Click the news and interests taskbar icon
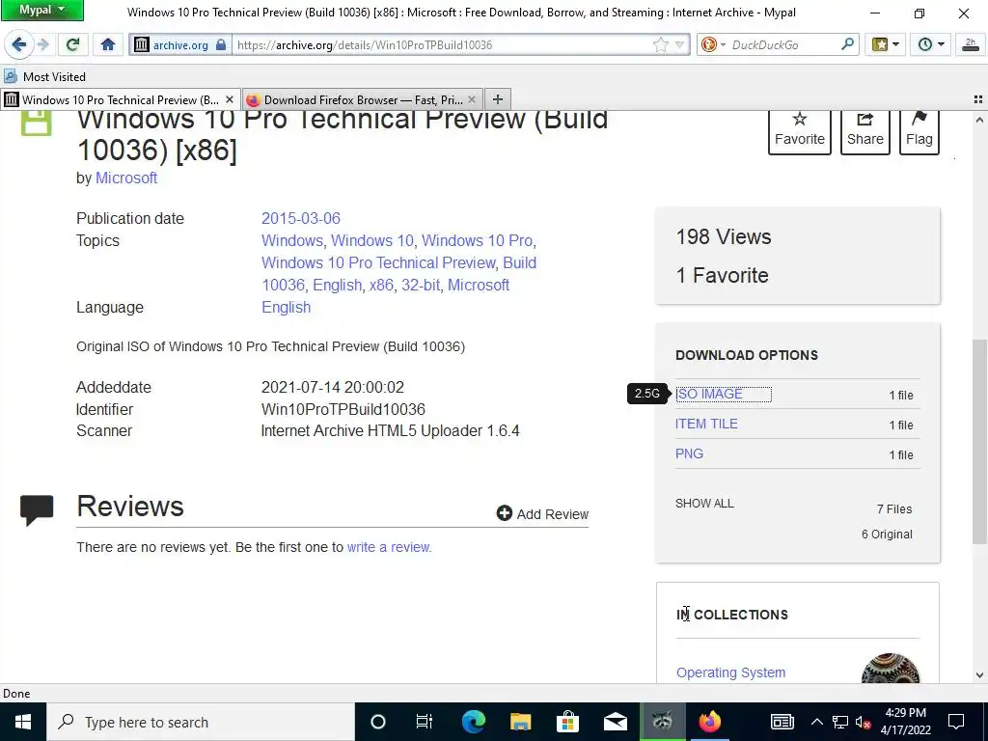The image size is (988, 741). [x=782, y=722]
